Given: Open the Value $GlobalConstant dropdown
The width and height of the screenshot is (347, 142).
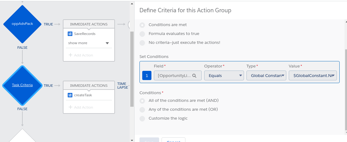Looking at the screenshot, I should [312, 75].
